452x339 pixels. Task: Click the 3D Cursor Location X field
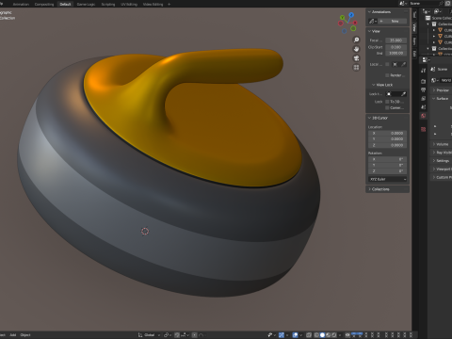tap(388, 133)
